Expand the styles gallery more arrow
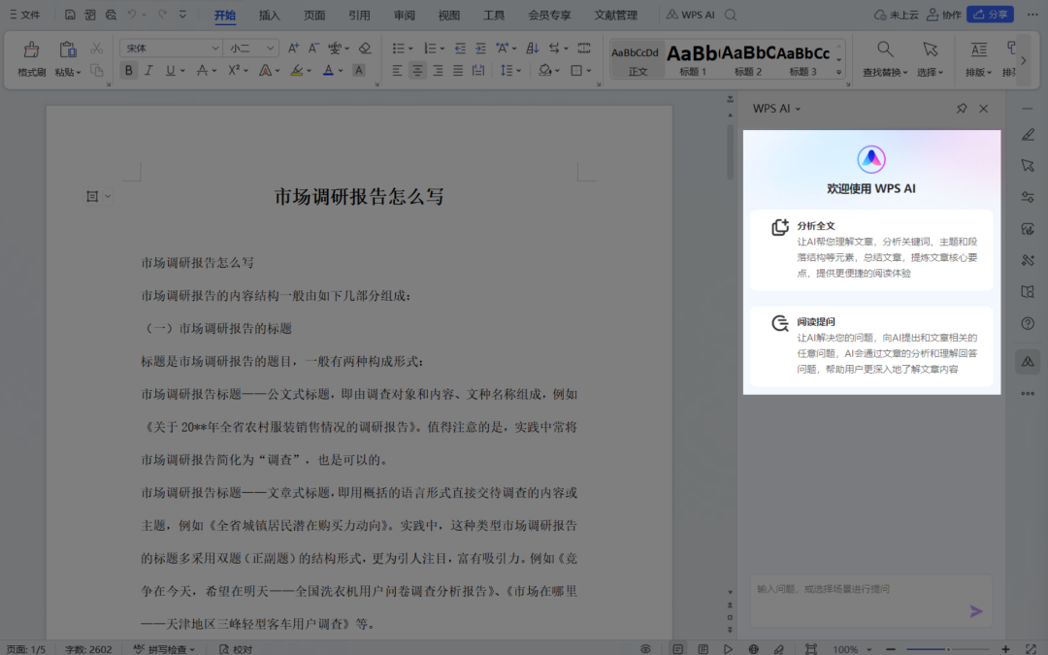This screenshot has height=655, width=1048. 838,72
